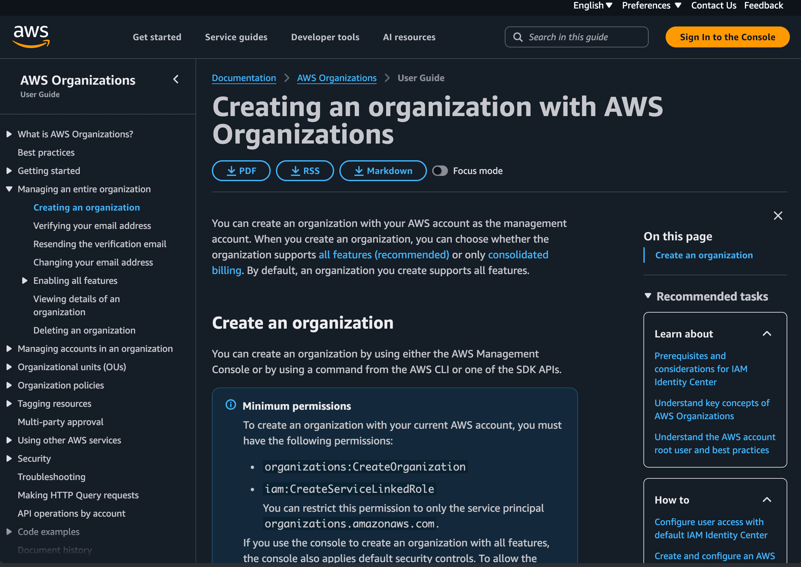This screenshot has height=567, width=801.
Task: Click the search magnifier icon
Action: click(518, 37)
